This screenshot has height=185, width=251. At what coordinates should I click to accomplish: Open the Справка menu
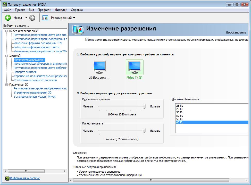coord(77,10)
